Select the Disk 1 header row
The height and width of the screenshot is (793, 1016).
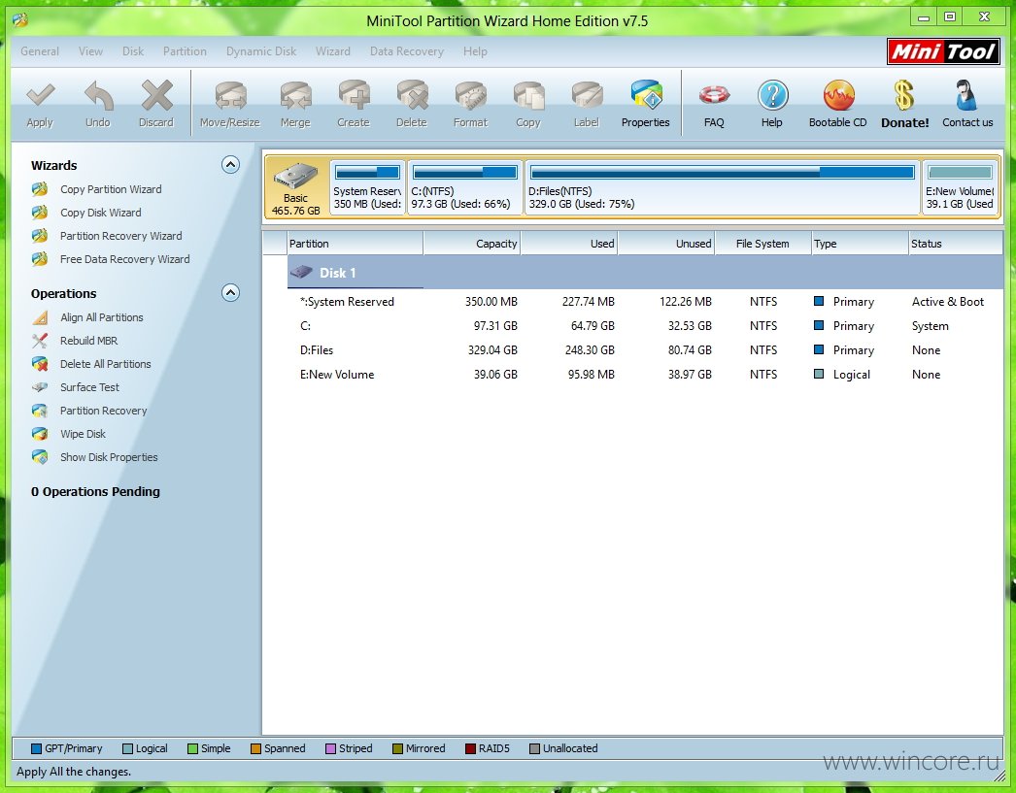click(x=645, y=273)
